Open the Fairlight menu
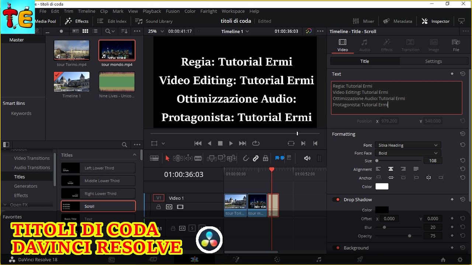This screenshot has height=265, width=472. point(209,11)
